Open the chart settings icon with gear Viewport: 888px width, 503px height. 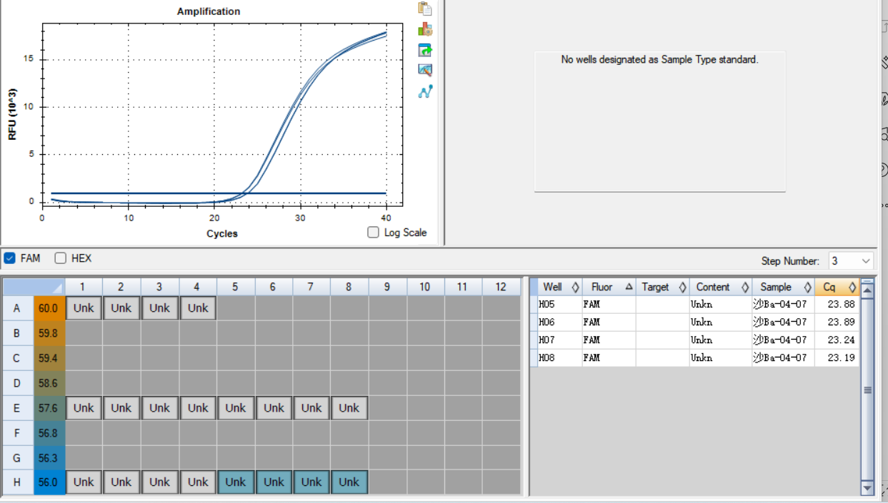coord(425,29)
